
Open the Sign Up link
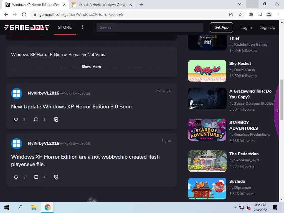268,27
